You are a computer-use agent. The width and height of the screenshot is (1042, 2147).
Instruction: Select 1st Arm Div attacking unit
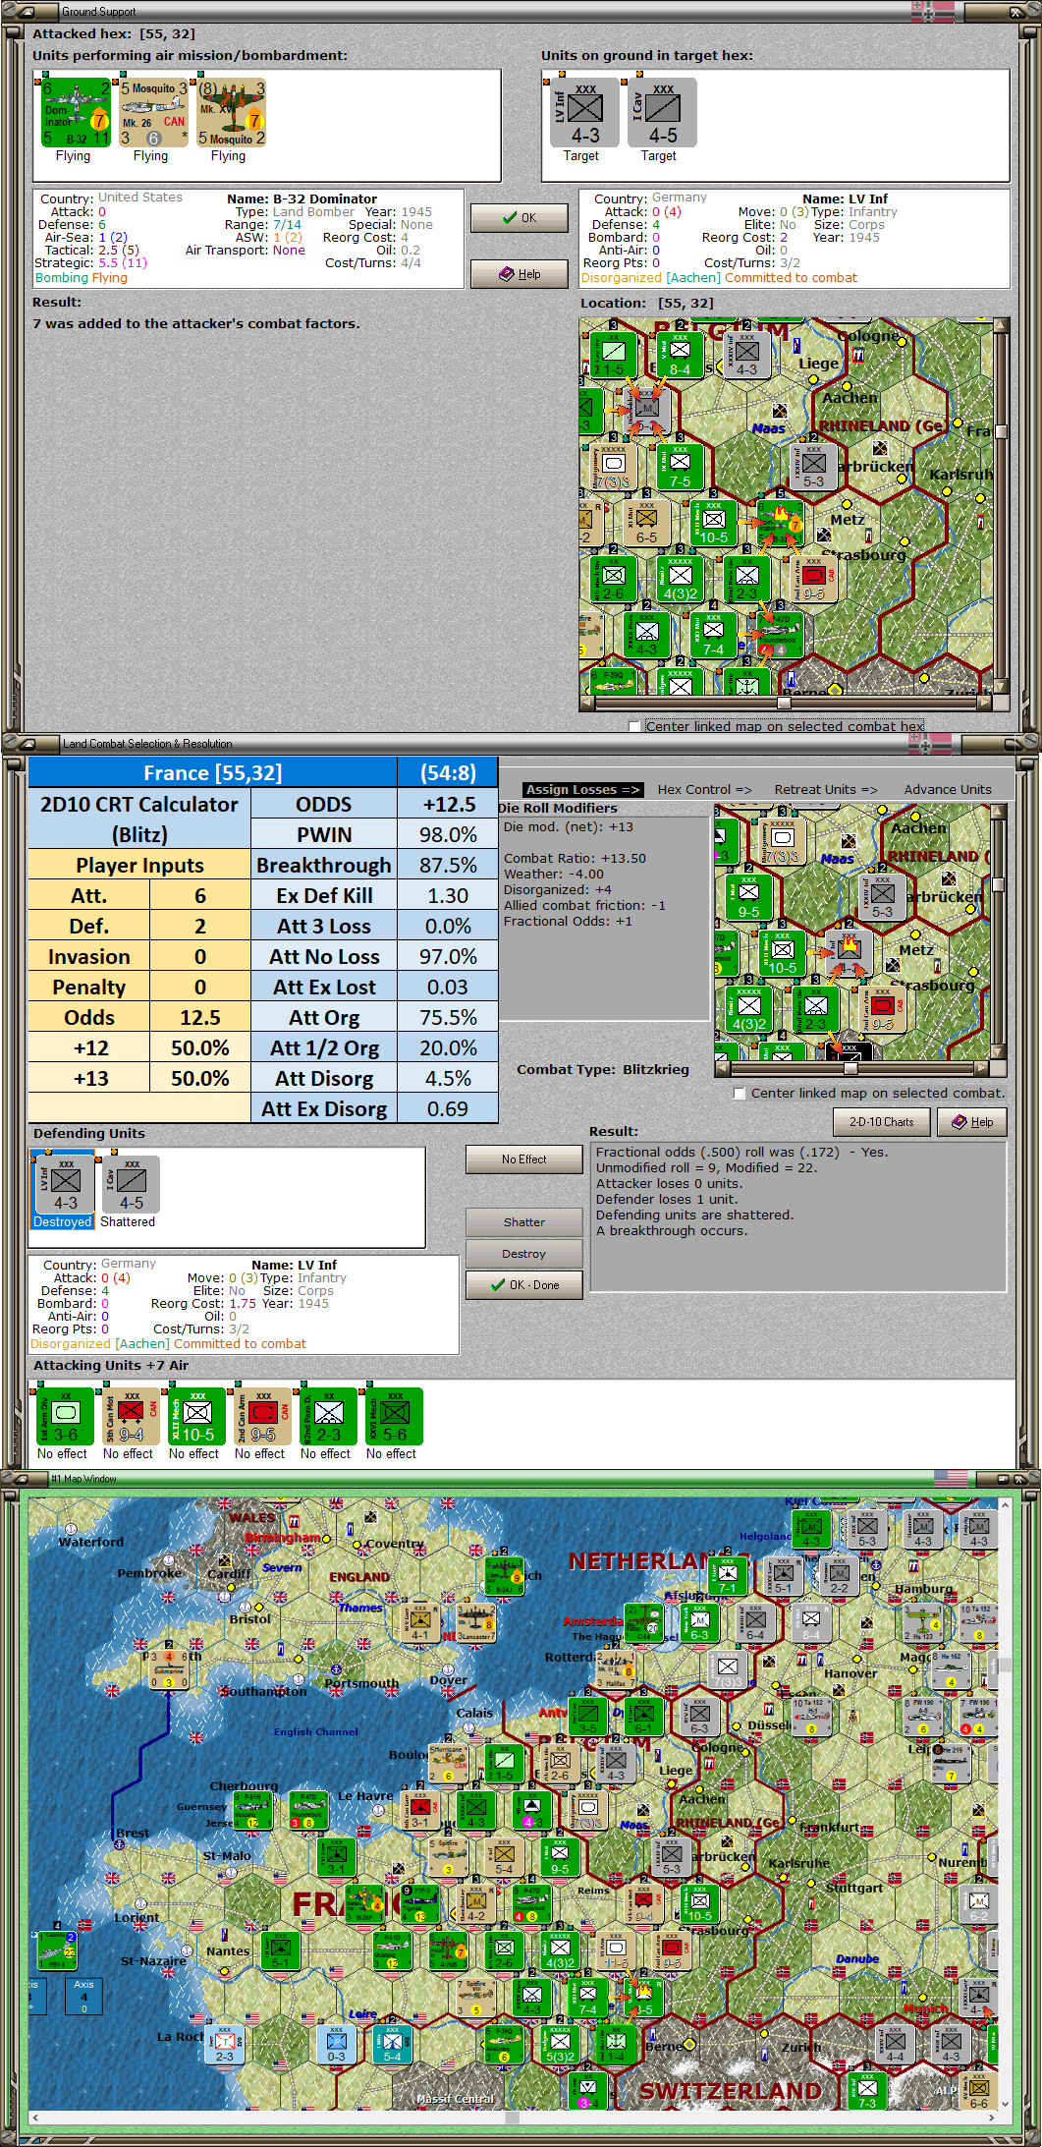coord(65,1416)
